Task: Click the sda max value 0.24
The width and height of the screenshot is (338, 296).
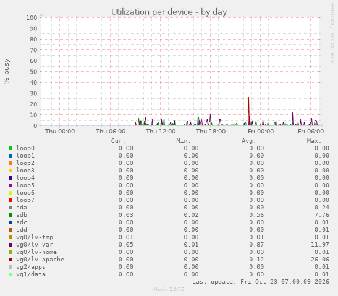Action: (322, 208)
